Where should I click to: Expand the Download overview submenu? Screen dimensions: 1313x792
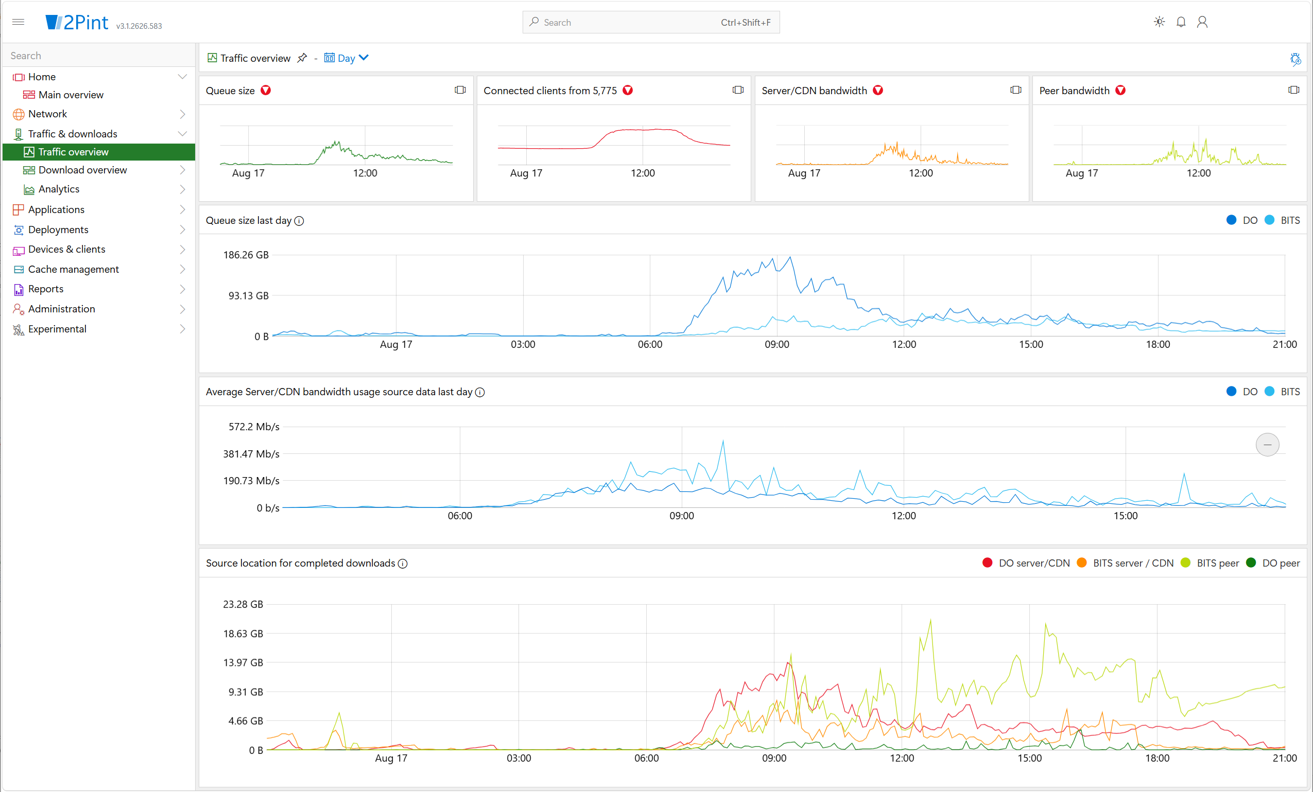coord(182,170)
